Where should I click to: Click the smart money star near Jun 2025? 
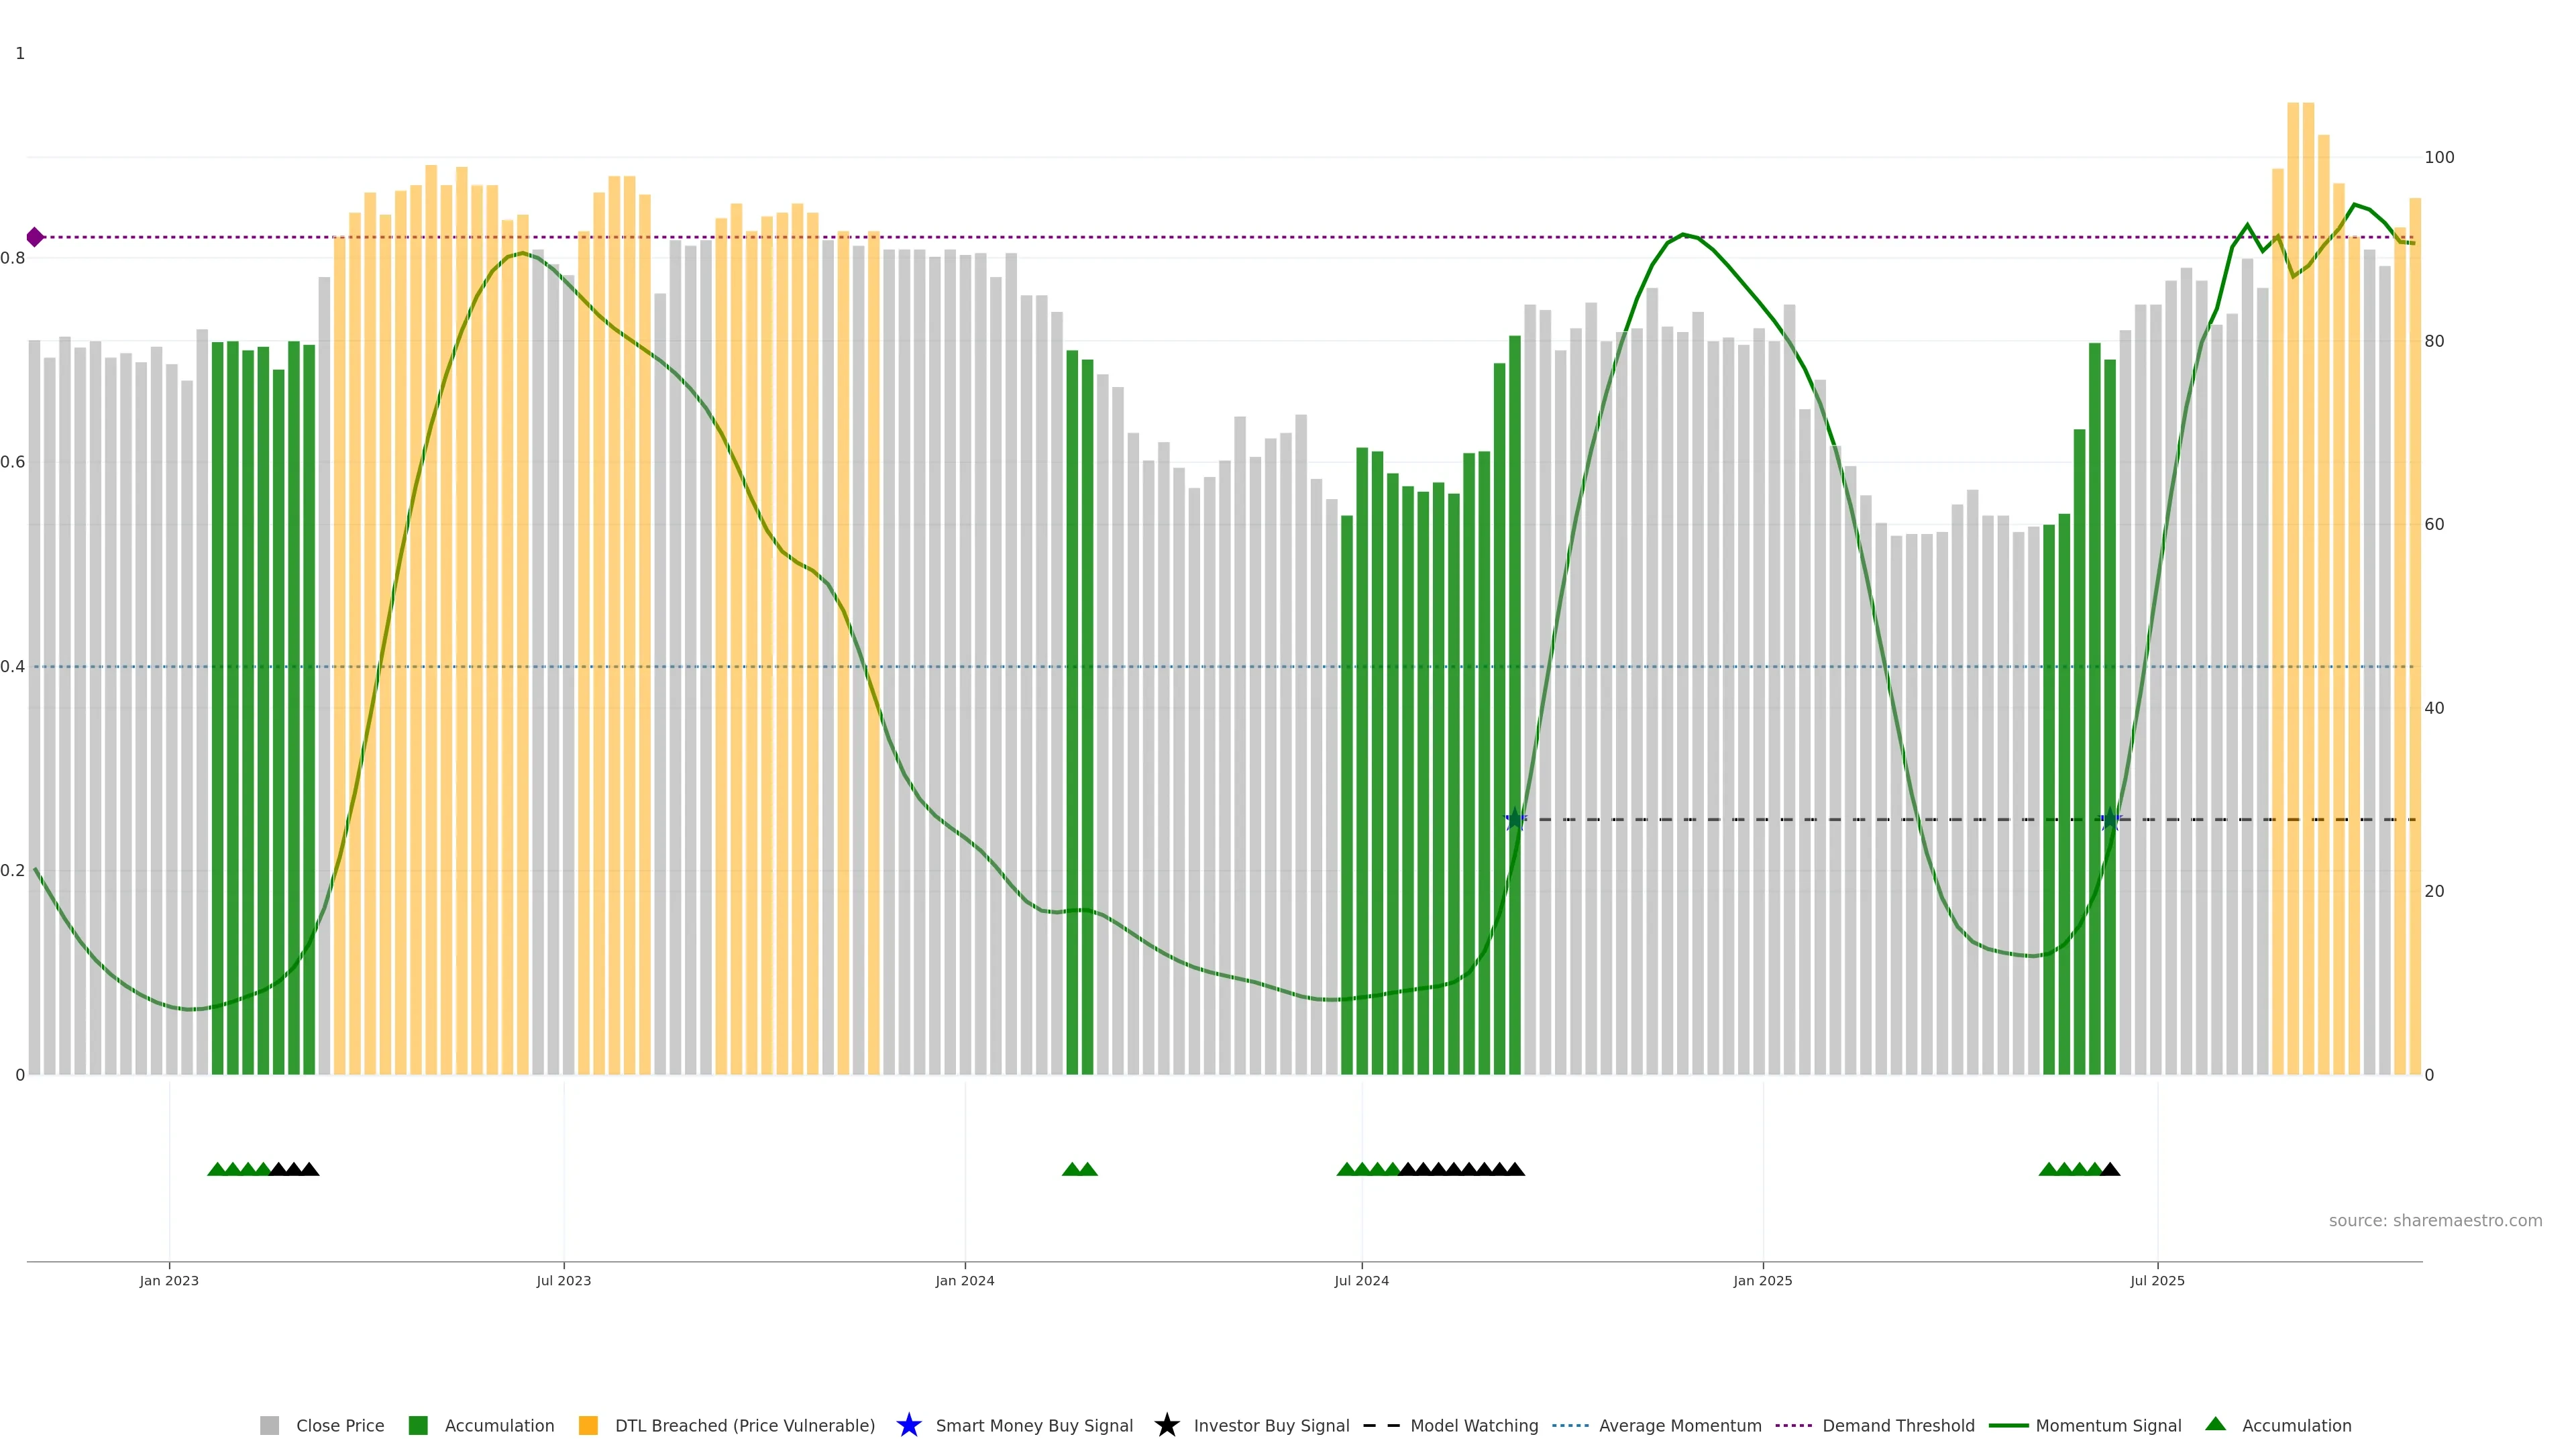(x=2110, y=819)
